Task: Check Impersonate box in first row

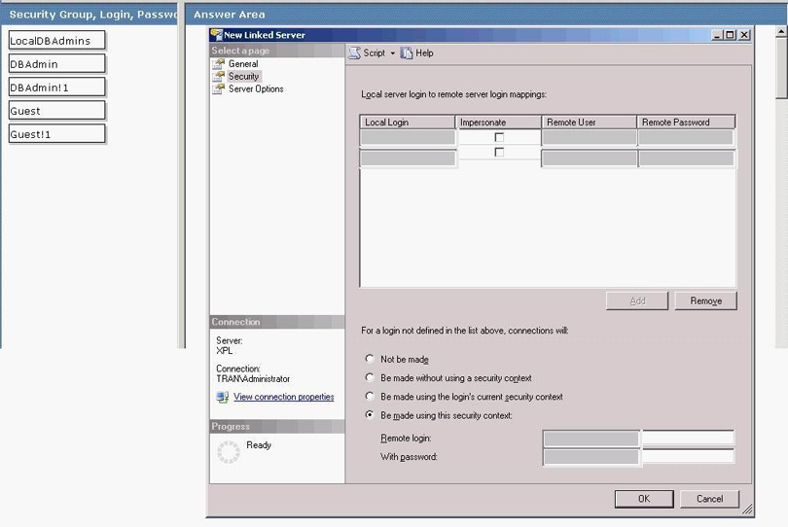Action: tap(499, 138)
